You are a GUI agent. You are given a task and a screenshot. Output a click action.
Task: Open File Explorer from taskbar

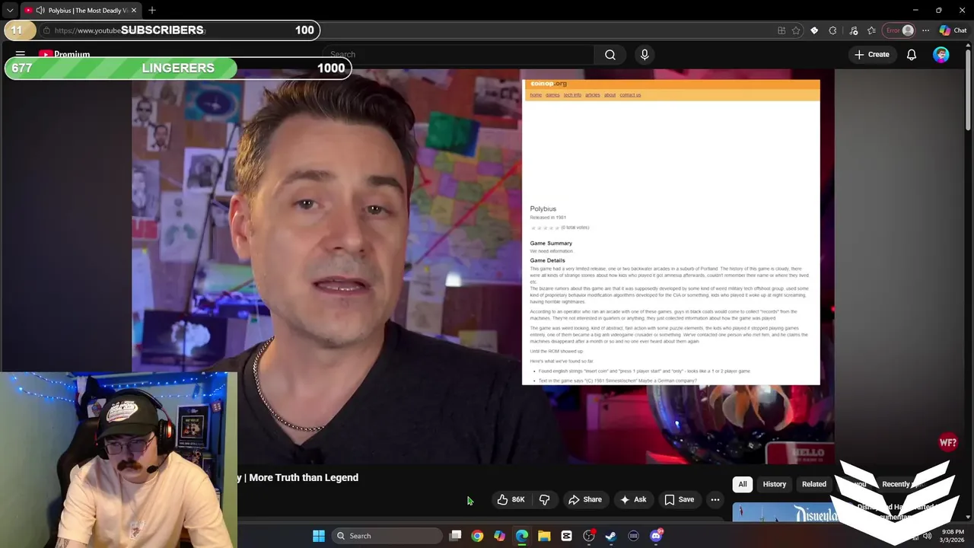pyautogui.click(x=544, y=536)
